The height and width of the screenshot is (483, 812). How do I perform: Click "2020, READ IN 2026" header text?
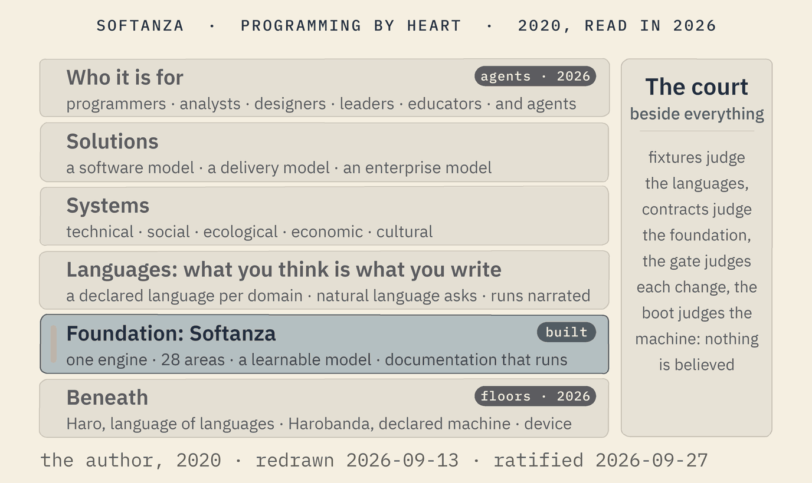click(617, 26)
